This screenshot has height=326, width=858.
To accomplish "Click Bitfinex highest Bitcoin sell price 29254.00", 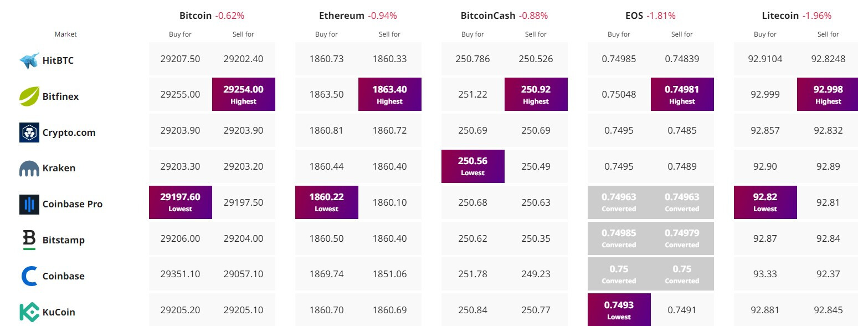I will pos(243,94).
